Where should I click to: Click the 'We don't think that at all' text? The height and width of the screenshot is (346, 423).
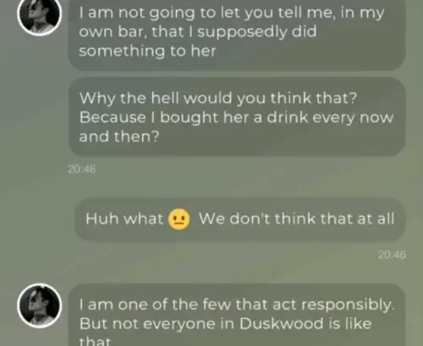pos(297,219)
